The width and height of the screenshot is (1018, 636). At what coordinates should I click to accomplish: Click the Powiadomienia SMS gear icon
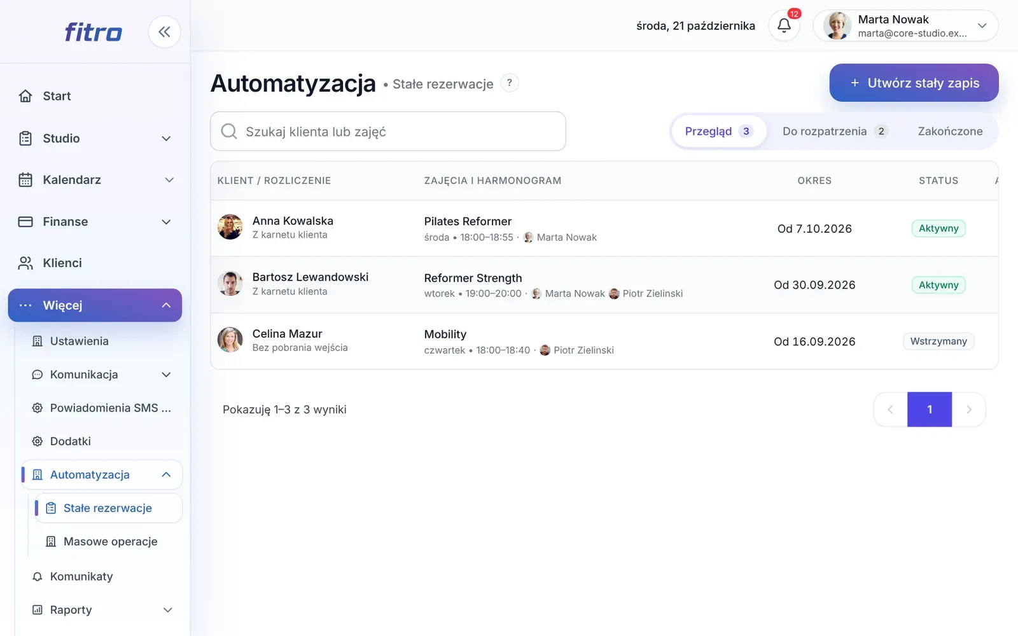click(x=38, y=408)
